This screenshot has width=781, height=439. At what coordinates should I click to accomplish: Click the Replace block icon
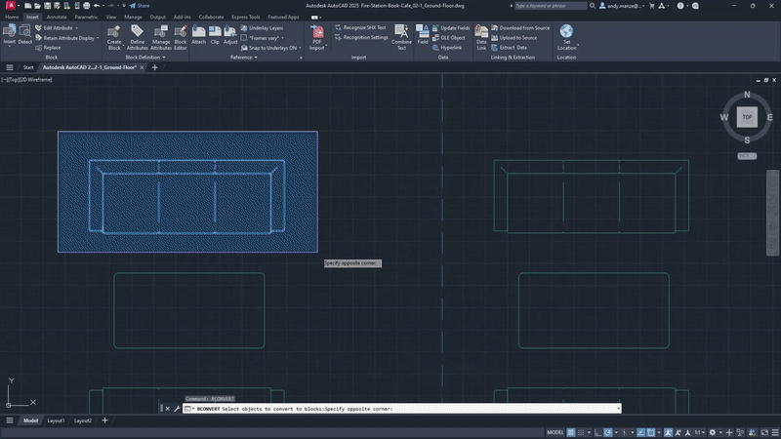pos(39,48)
